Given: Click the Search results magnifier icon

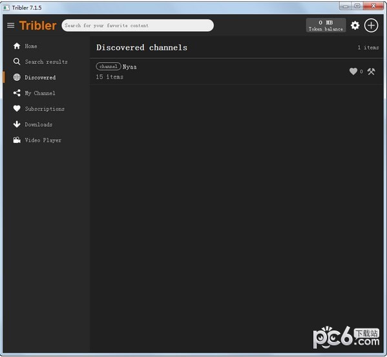Looking at the screenshot, I should (17, 61).
